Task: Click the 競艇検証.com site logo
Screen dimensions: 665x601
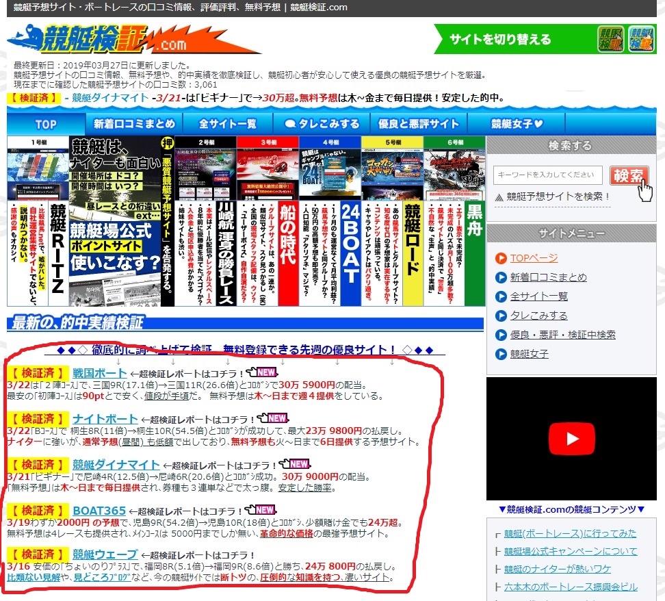Action: point(133,39)
